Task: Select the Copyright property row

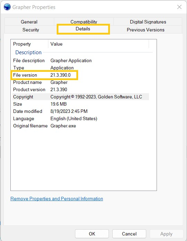Action: (x=81, y=97)
